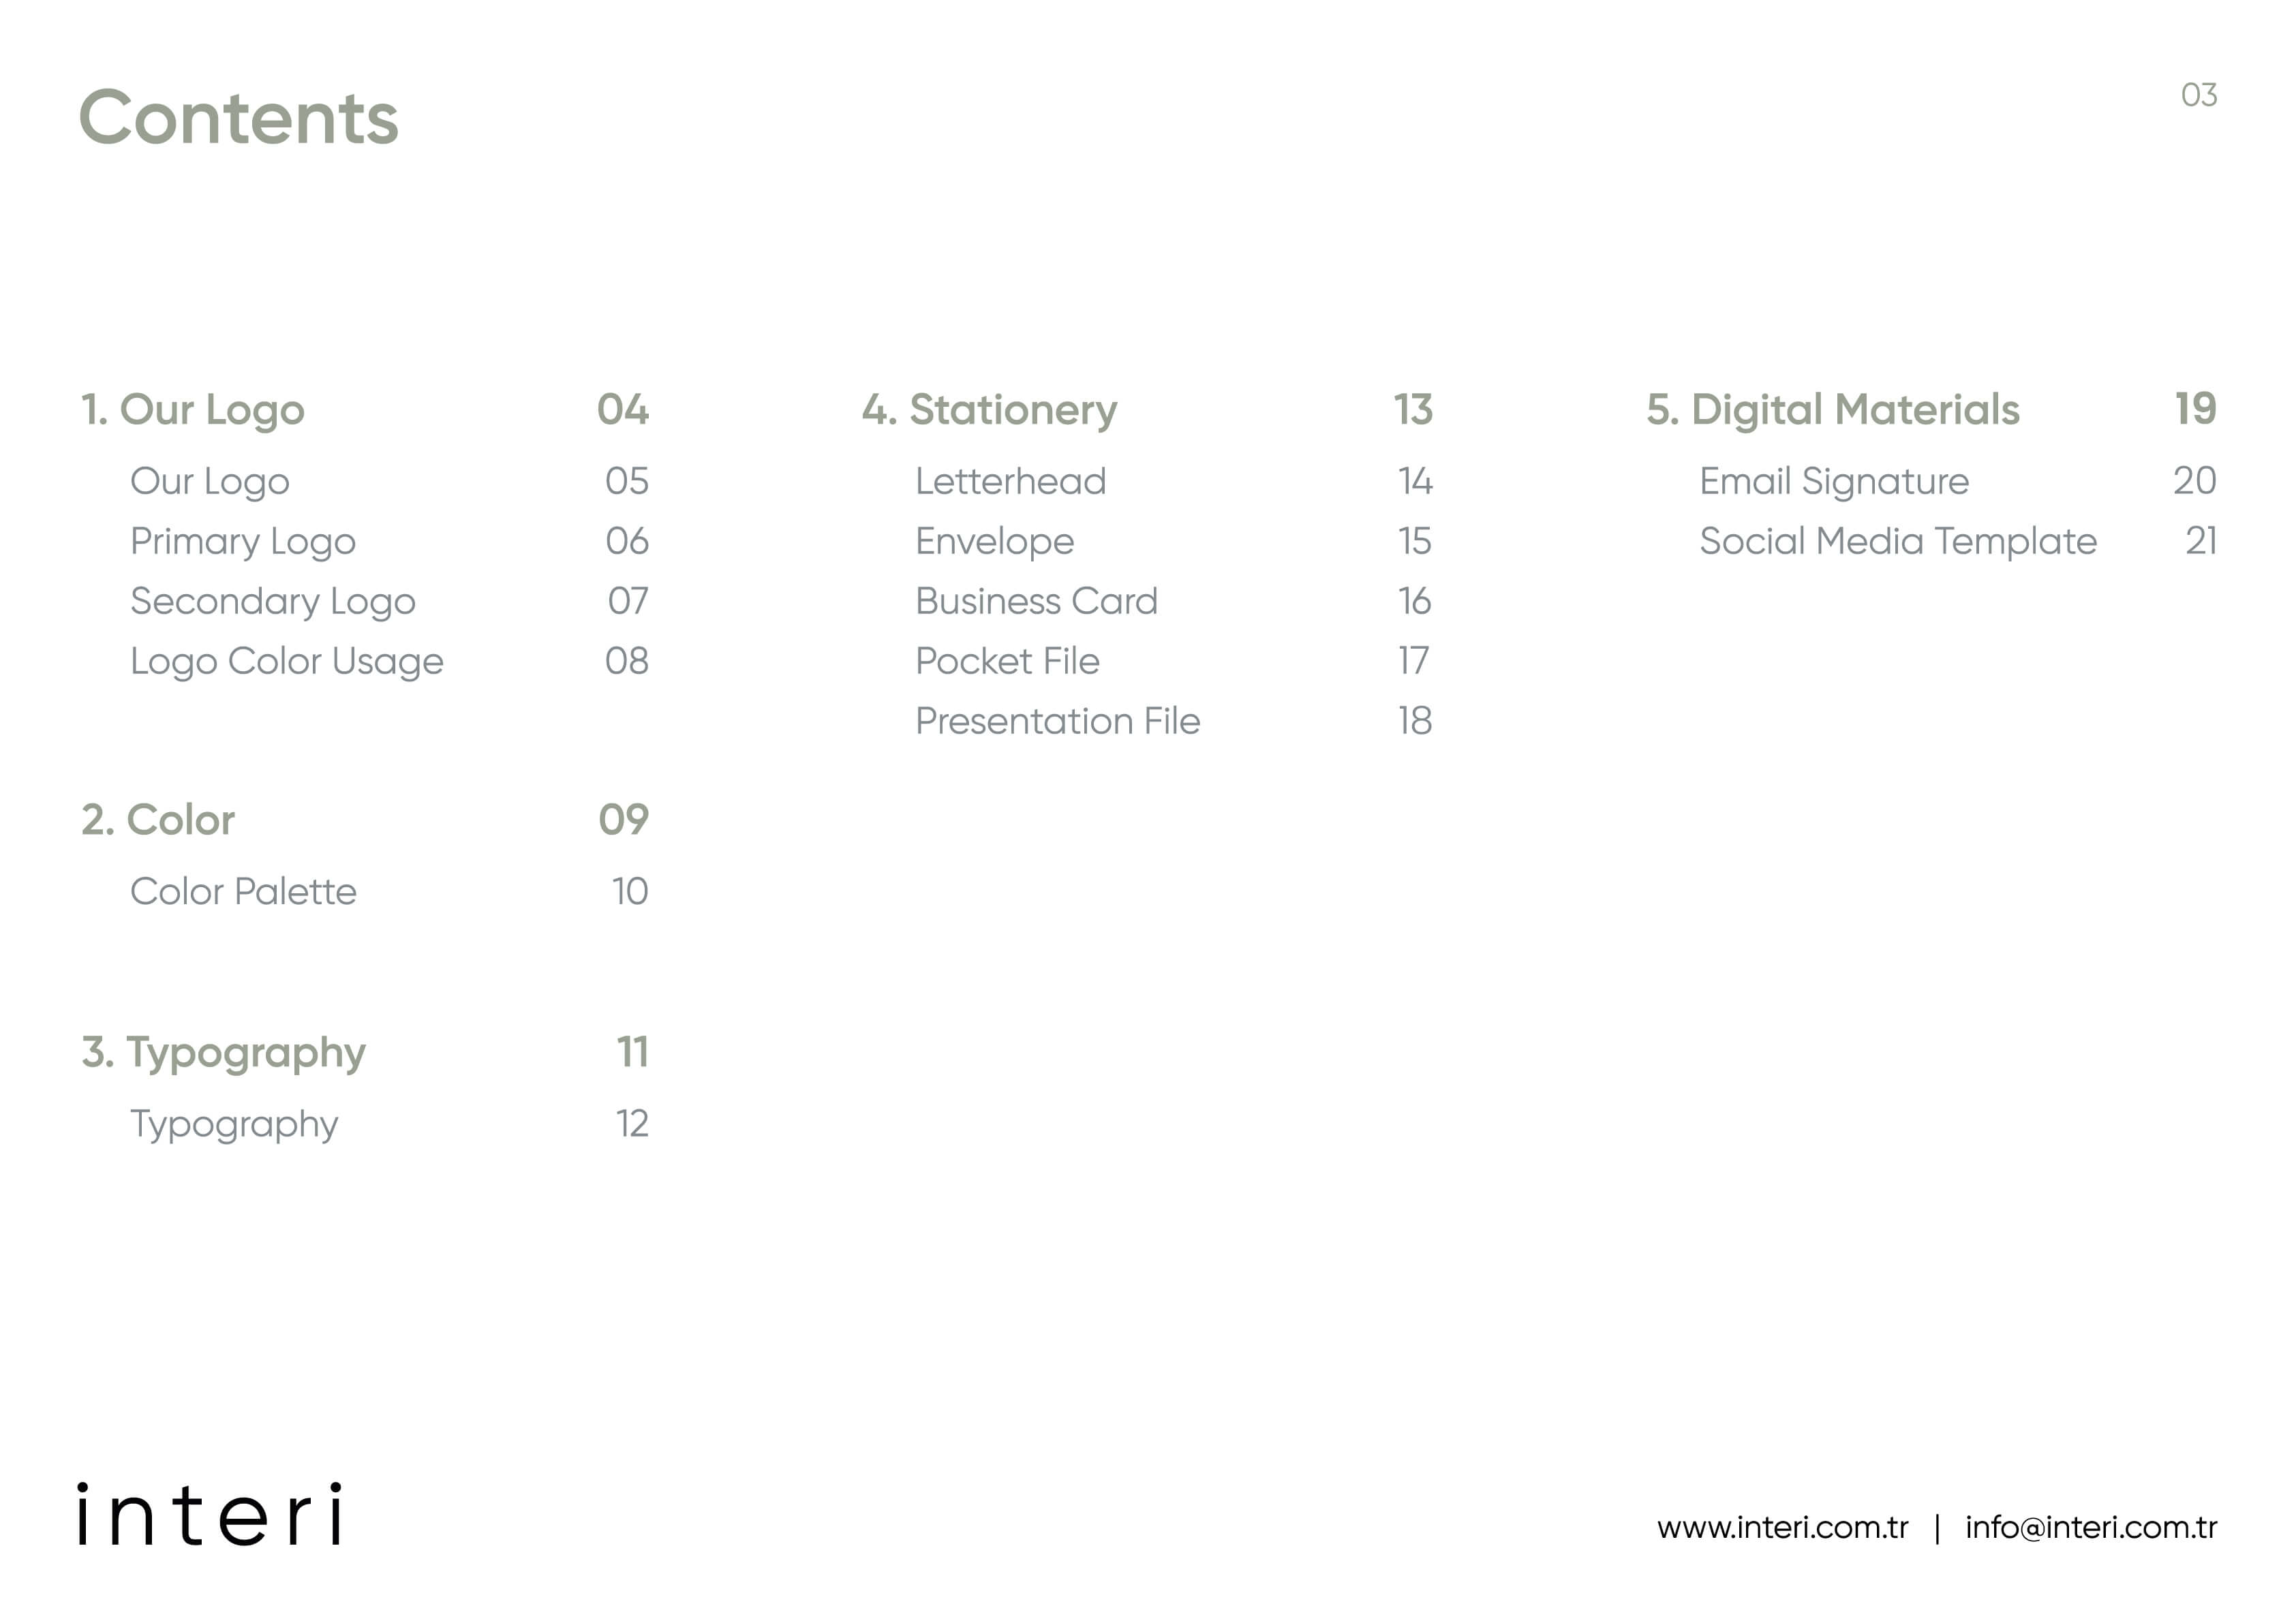Open the Typography section heading
This screenshot has height=1623, width=2296.
(x=224, y=1053)
